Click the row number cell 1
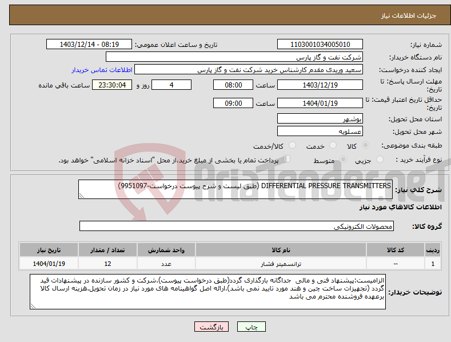 (x=433, y=264)
